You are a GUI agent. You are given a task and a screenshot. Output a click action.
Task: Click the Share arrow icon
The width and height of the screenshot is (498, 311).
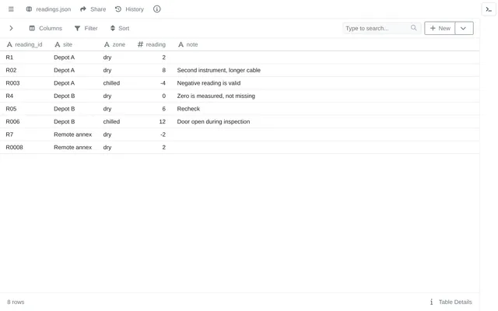(x=83, y=9)
